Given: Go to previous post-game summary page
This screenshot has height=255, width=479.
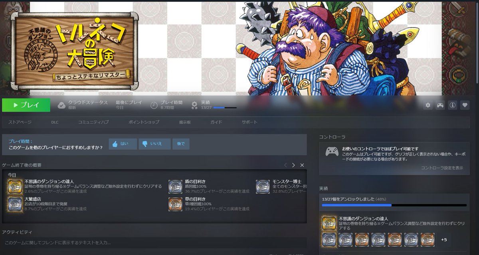Looking at the screenshot, I should [285, 165].
